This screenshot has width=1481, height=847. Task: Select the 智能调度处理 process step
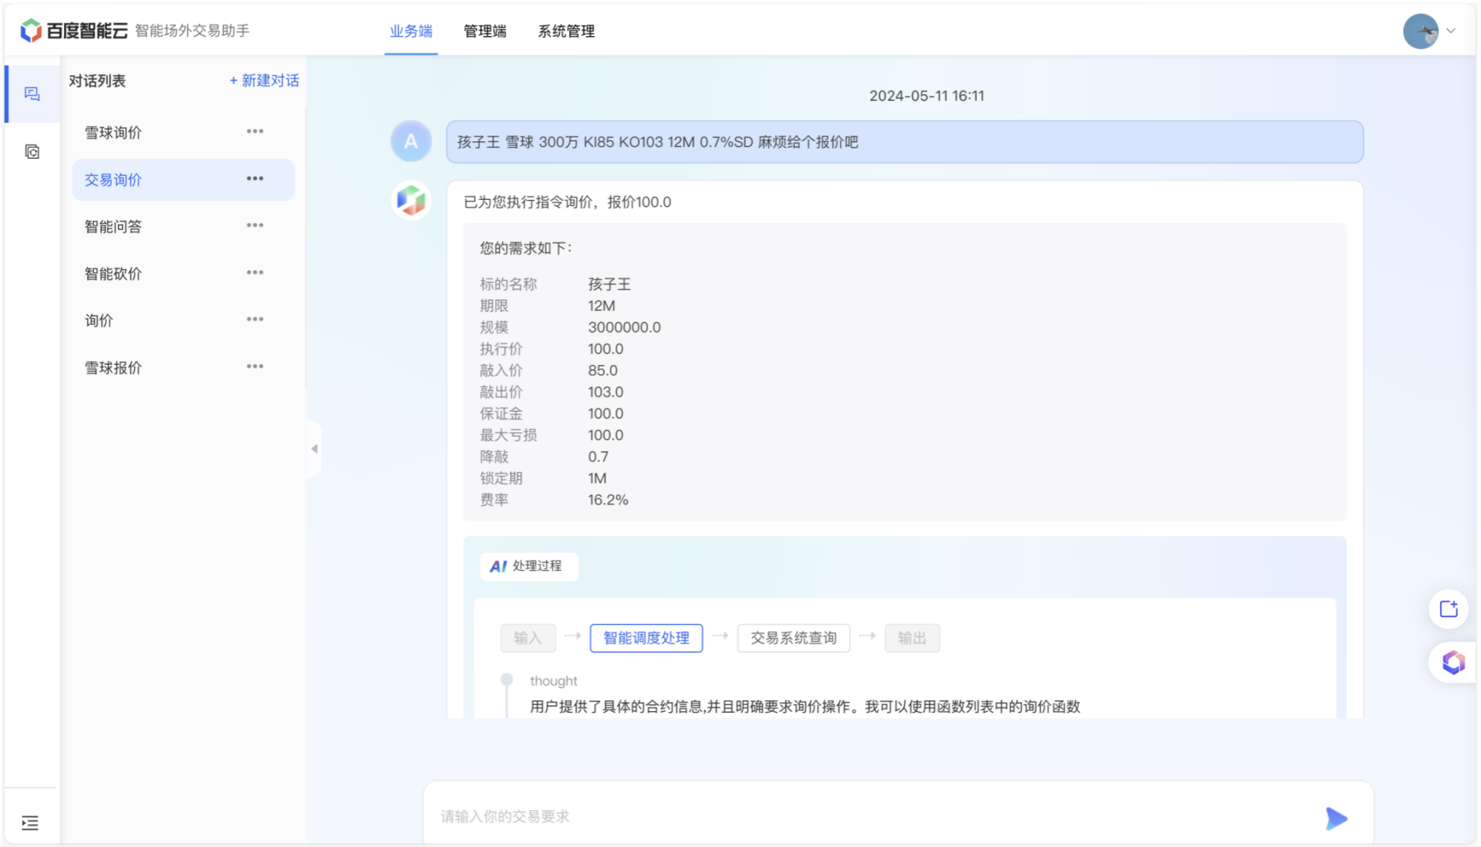(646, 638)
